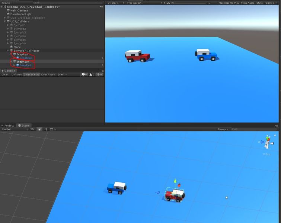Toggle scene audio speaker icon
Viewport: 281px width, 223px height.
point(46,129)
